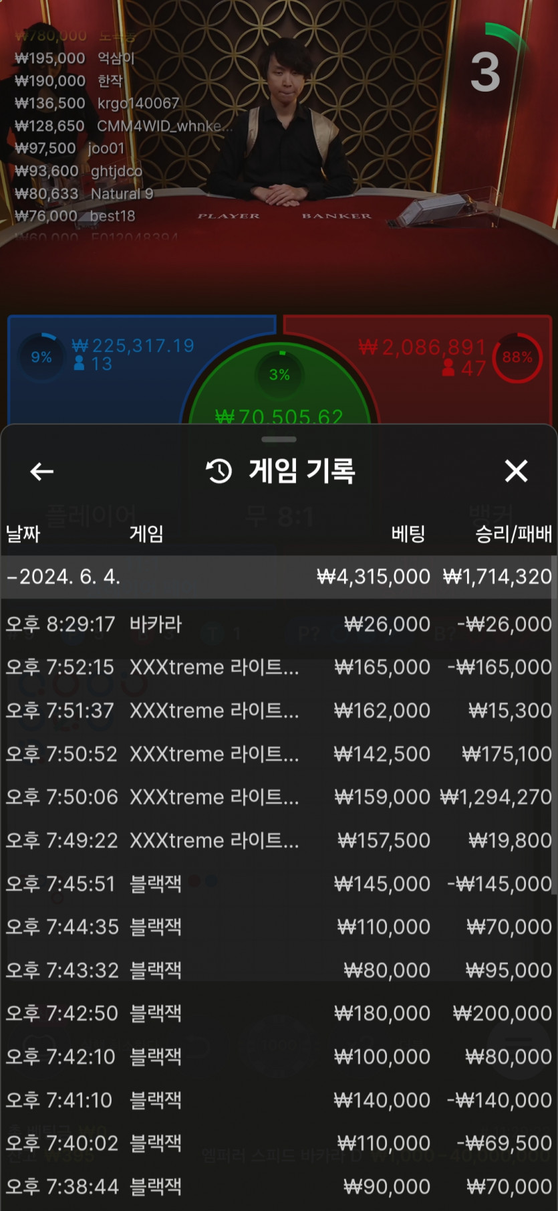Close the game history panel
558x1211 pixels.
click(516, 471)
